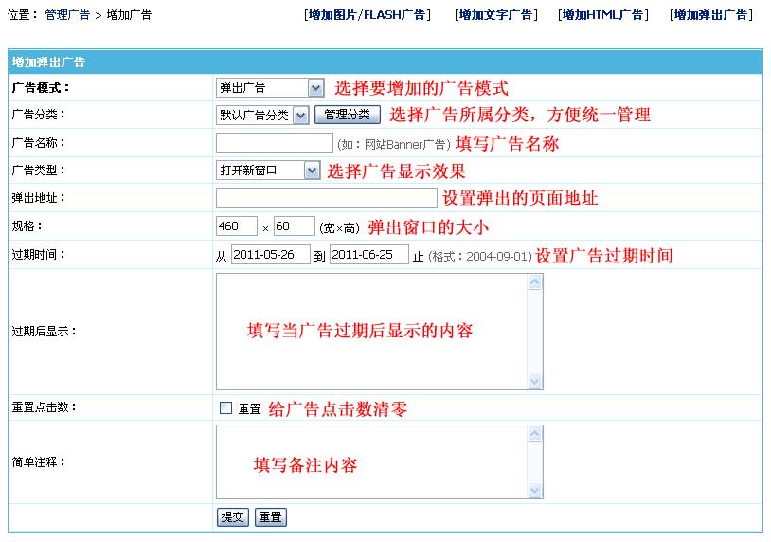Open the 增加图片/FLASH广告 tab link
The width and height of the screenshot is (771, 542).
coord(368,15)
